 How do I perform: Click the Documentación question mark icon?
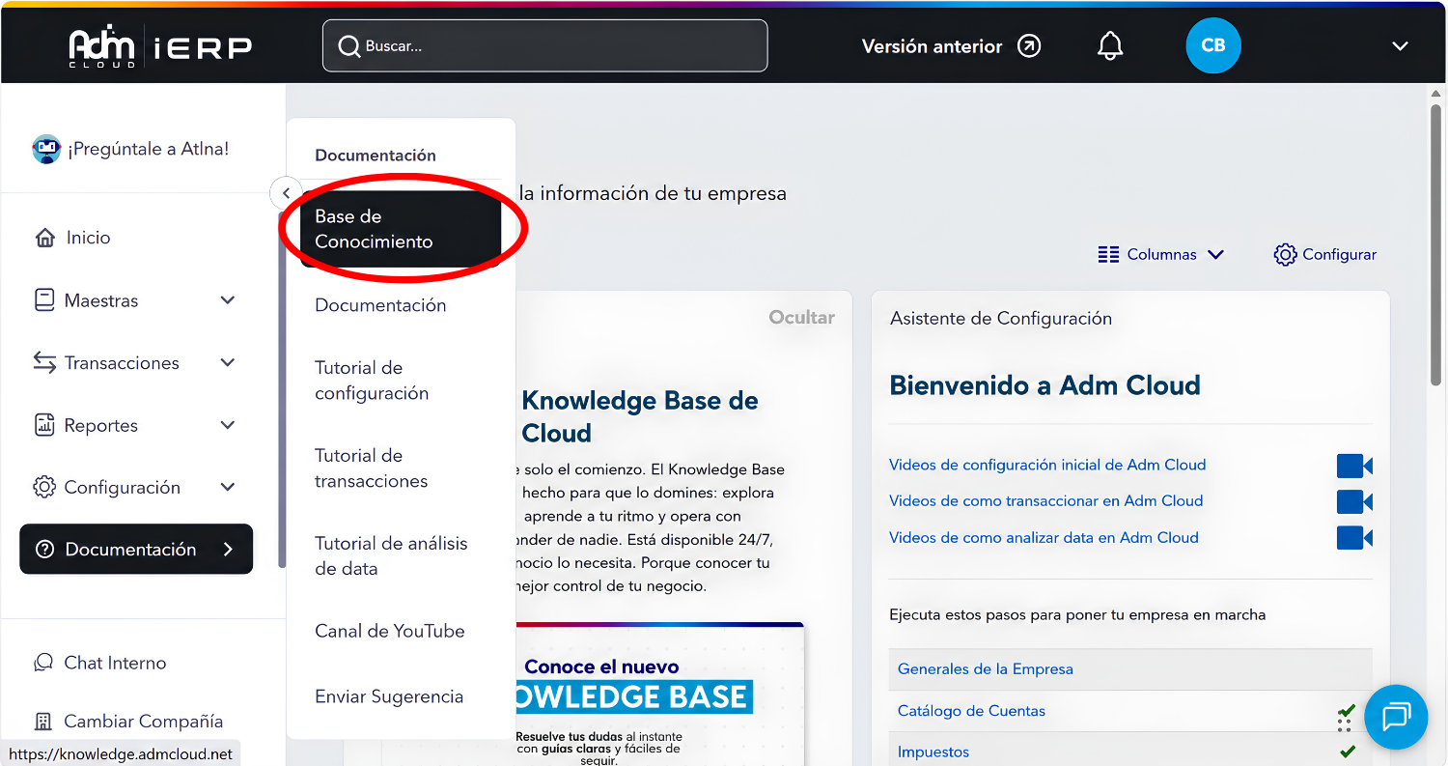pyautogui.click(x=44, y=550)
